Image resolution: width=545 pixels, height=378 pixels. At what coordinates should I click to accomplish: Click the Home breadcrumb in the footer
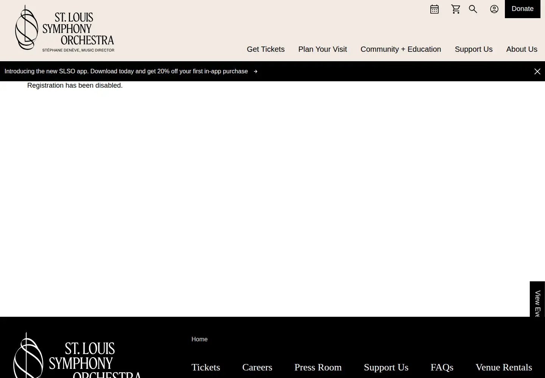(199, 339)
